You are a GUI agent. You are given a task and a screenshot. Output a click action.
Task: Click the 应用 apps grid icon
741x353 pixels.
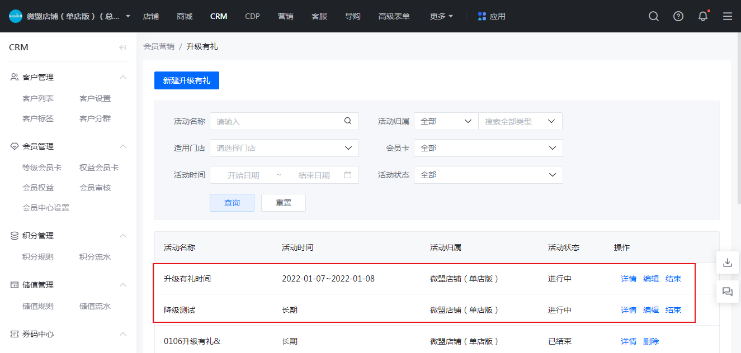point(482,16)
